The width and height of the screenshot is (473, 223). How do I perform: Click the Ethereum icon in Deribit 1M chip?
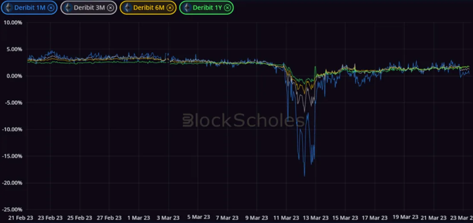pos(9,8)
